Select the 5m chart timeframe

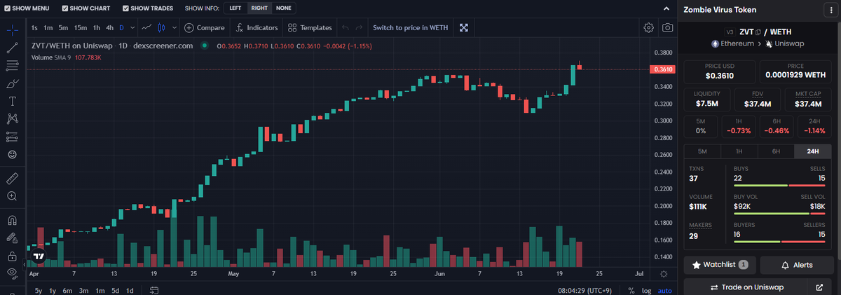[63, 27]
